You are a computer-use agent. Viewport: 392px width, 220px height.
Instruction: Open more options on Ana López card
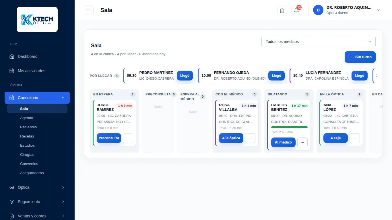click(355, 138)
